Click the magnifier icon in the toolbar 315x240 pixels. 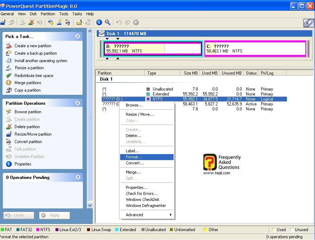(107, 22)
